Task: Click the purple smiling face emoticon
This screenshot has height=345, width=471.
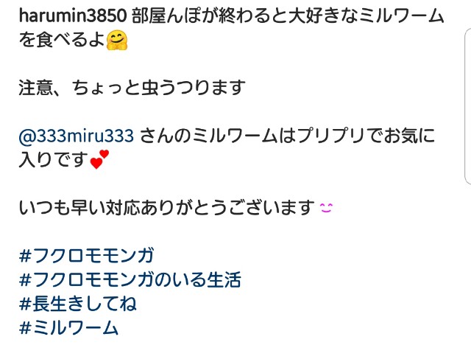Action: tap(326, 208)
